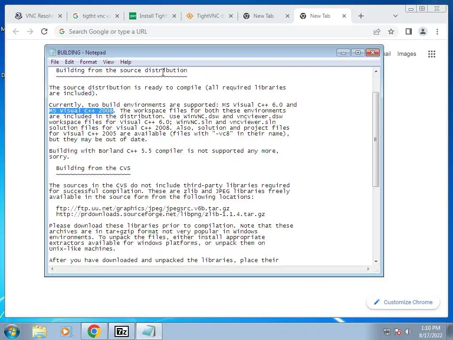Click Customize Chrome button

click(x=403, y=302)
